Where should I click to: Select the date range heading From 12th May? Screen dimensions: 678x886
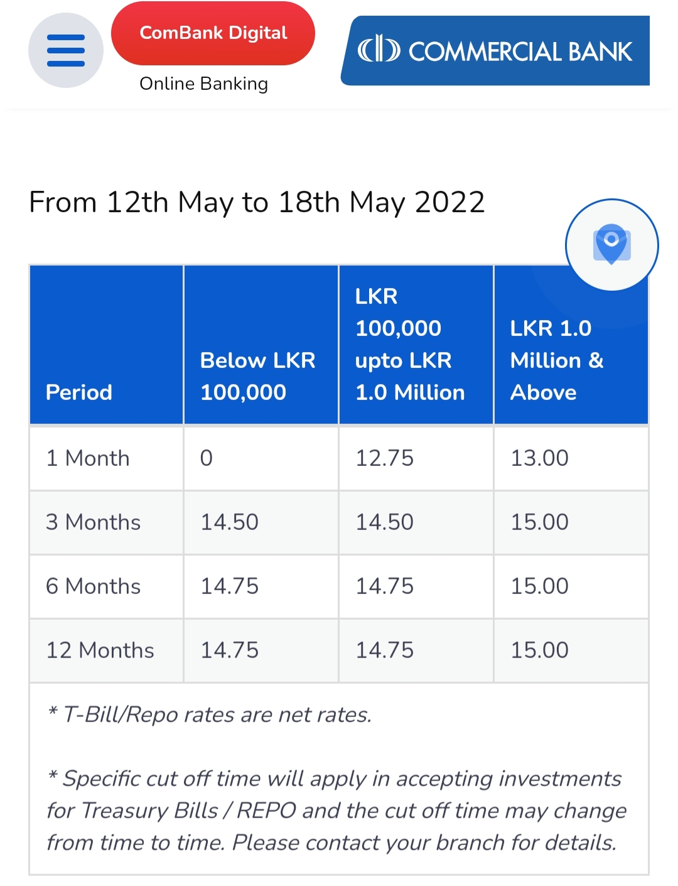257,203
